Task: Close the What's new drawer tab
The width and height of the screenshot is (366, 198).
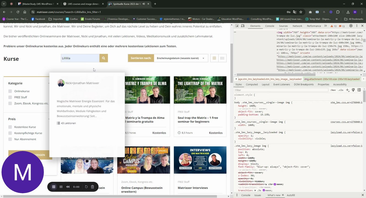Action: [283, 195]
